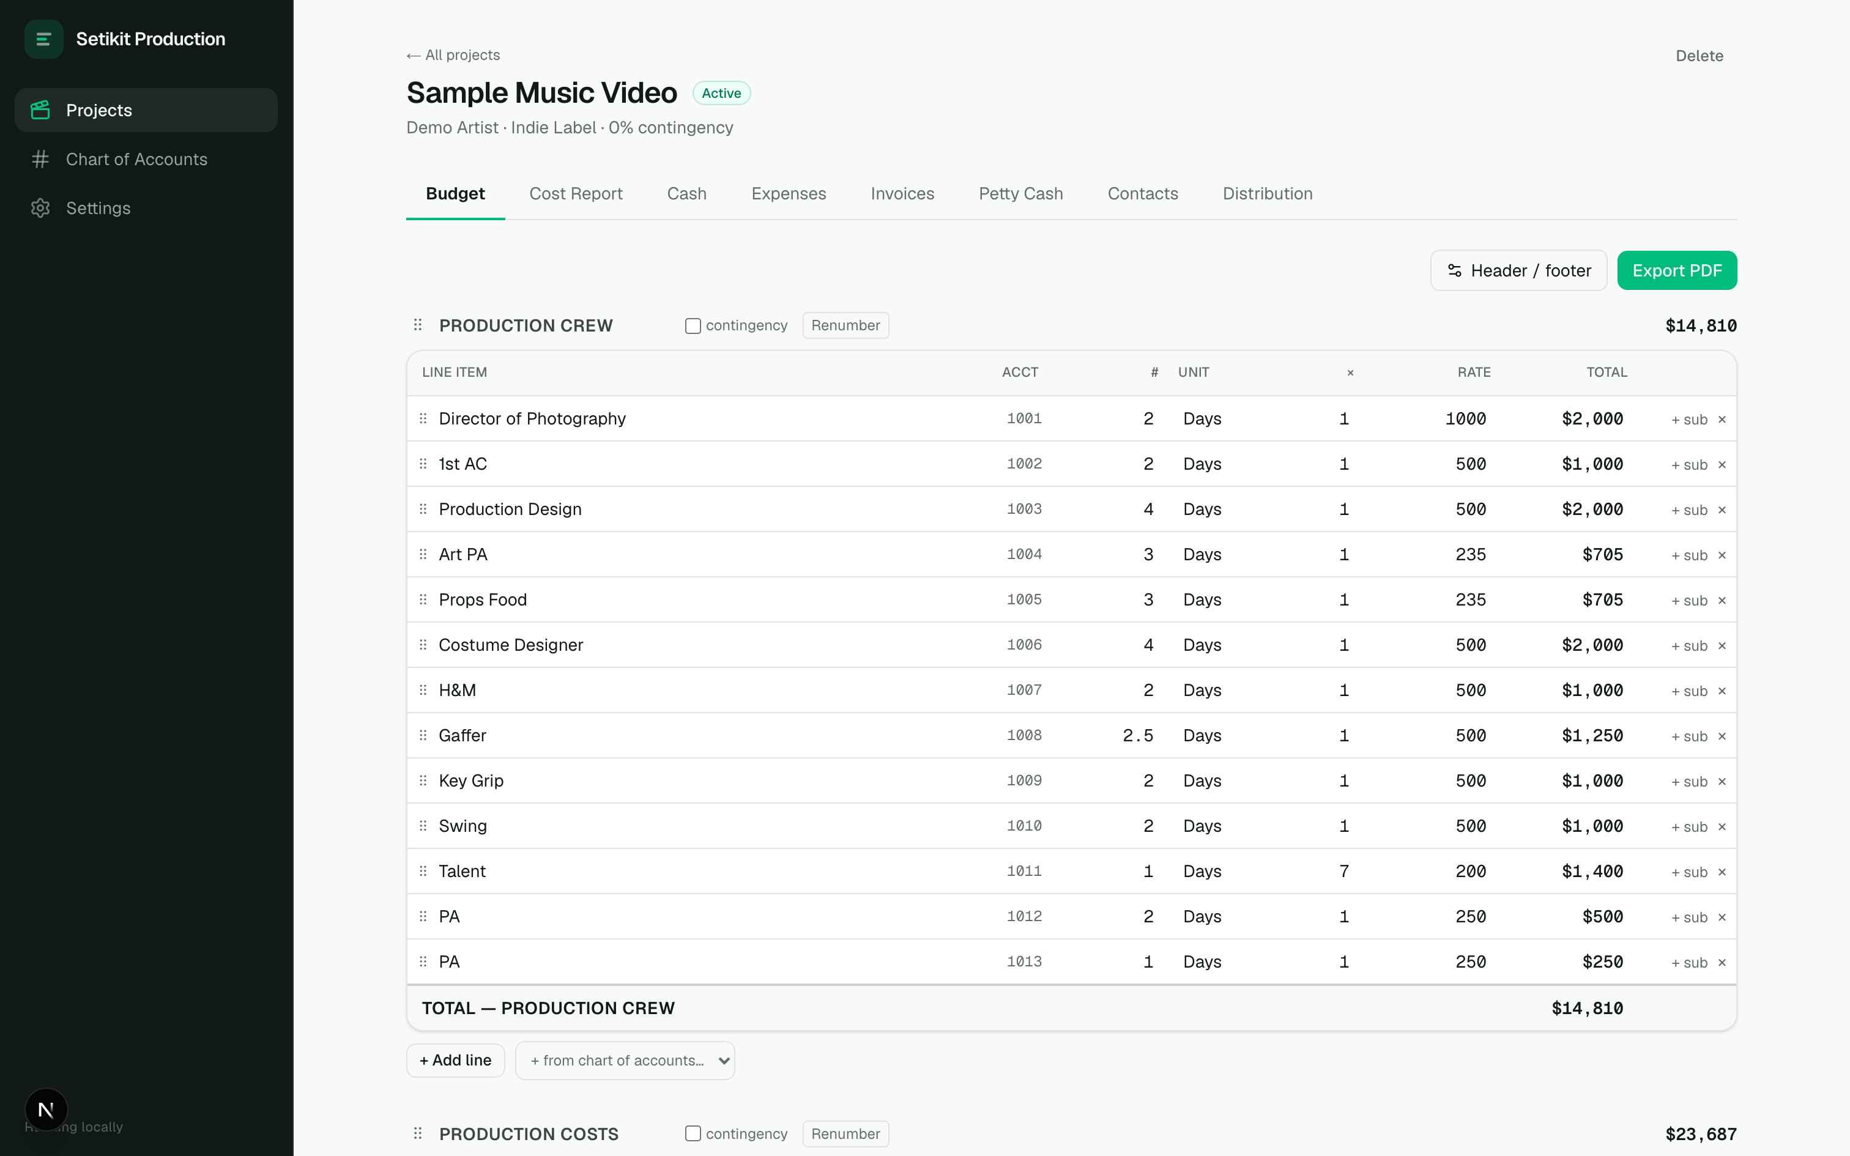This screenshot has height=1156, width=1850.
Task: Go back to All projects
Action: [453, 55]
